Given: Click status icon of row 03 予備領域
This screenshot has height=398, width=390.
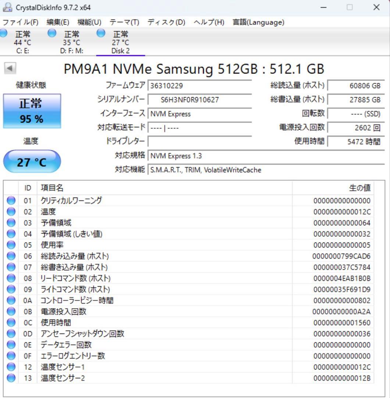Looking at the screenshot, I should click(x=11, y=223).
